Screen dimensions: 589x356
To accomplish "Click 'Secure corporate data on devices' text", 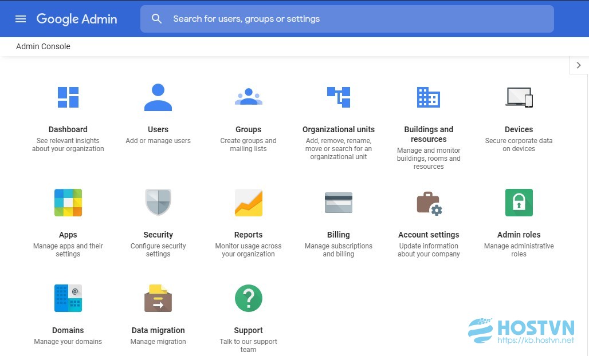I will click(x=519, y=145).
